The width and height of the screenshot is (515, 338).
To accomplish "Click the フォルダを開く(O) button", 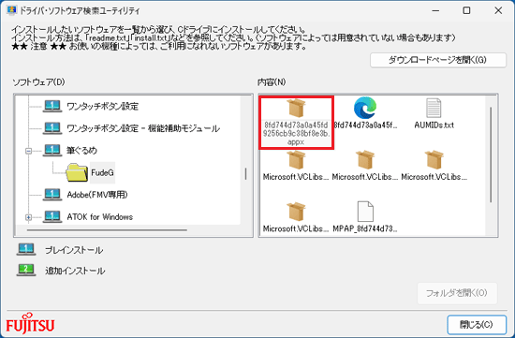I will (x=457, y=293).
